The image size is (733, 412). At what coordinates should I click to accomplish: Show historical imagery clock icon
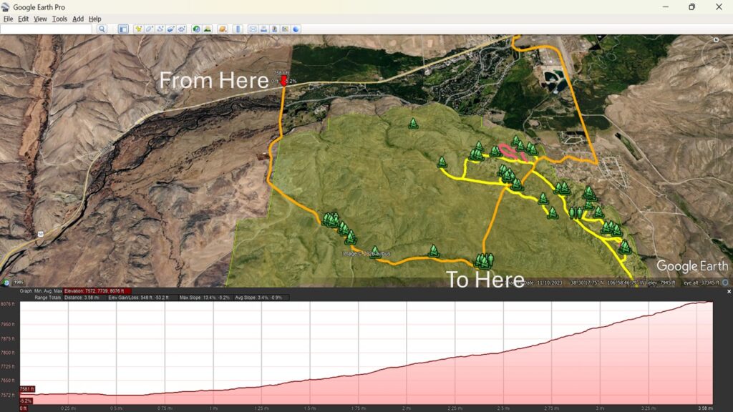(196, 29)
